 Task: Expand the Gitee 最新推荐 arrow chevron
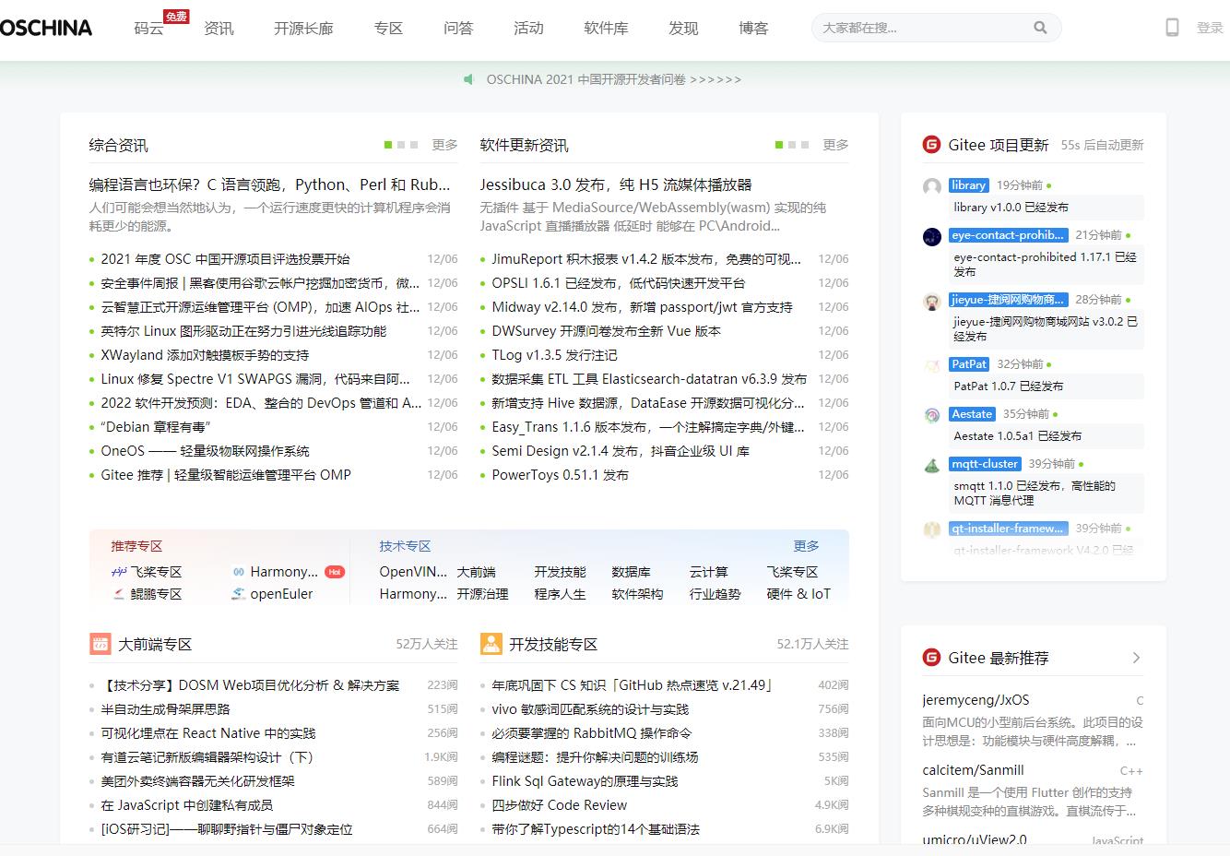click(x=1136, y=658)
